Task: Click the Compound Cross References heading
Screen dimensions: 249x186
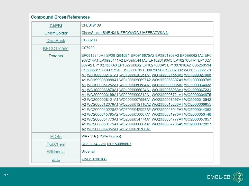Action: click(60, 17)
